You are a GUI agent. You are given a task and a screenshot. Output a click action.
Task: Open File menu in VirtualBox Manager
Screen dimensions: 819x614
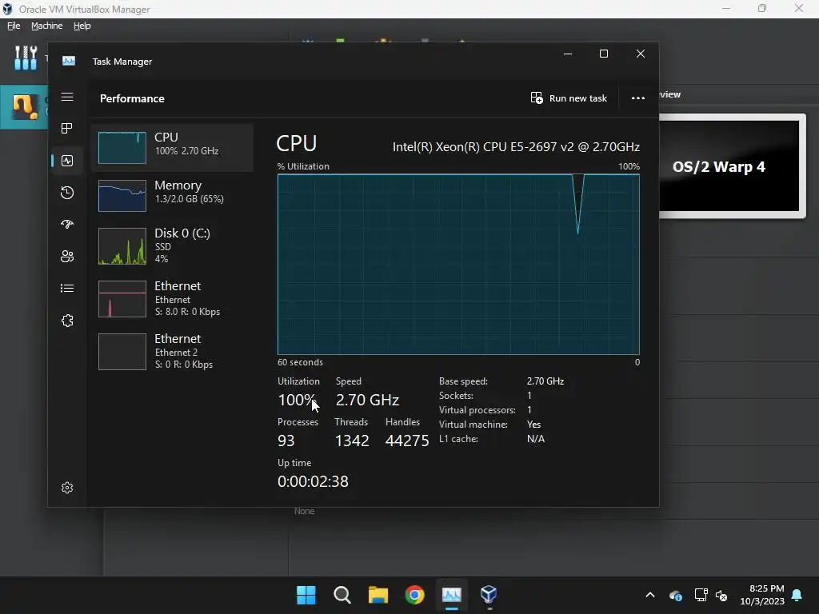coord(14,26)
